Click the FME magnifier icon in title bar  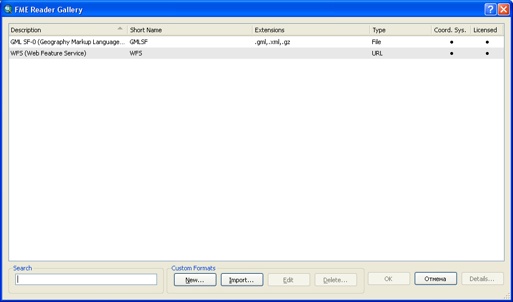(x=8, y=9)
